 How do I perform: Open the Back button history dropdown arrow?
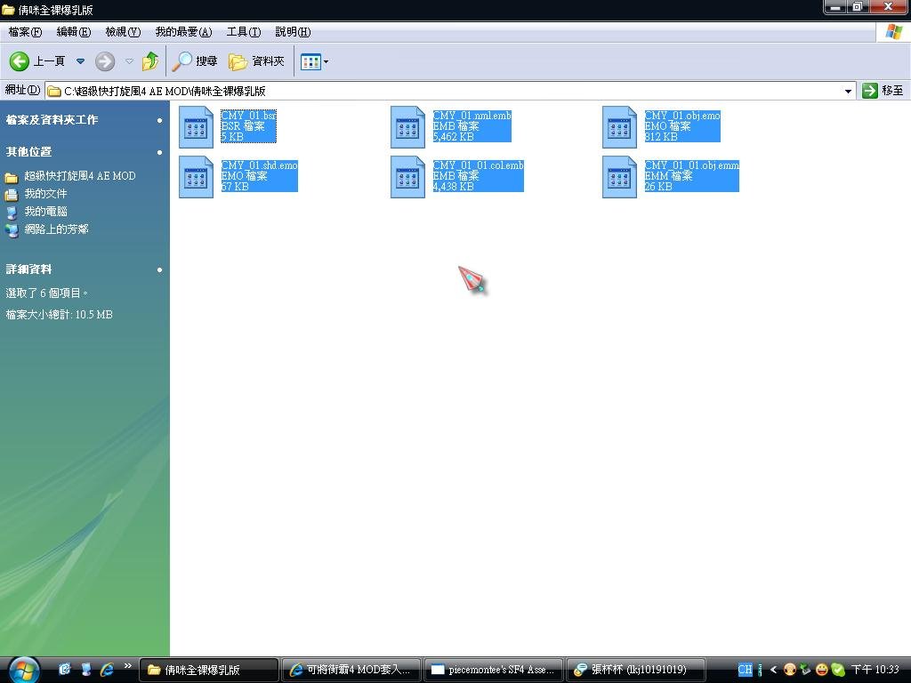pos(80,61)
